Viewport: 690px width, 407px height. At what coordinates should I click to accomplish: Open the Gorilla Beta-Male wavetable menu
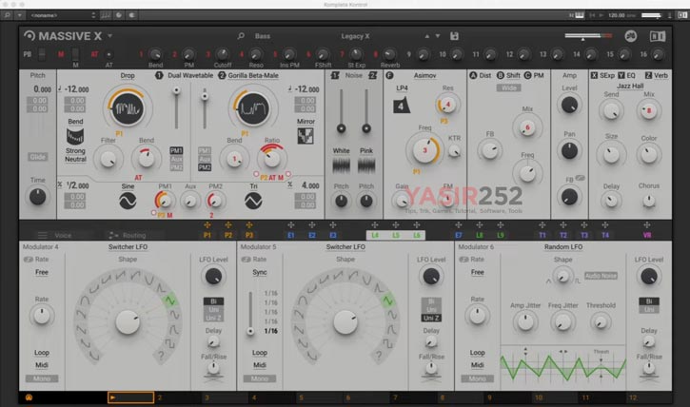(253, 75)
